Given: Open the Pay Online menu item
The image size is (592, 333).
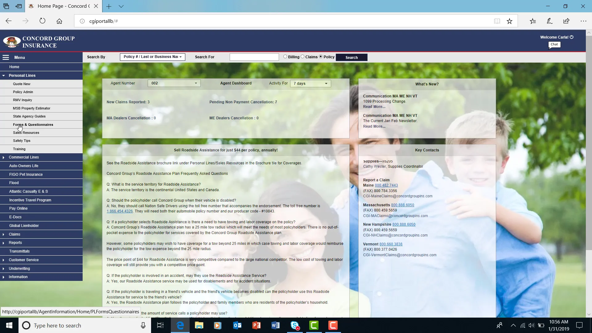Looking at the screenshot, I should 18,208.
